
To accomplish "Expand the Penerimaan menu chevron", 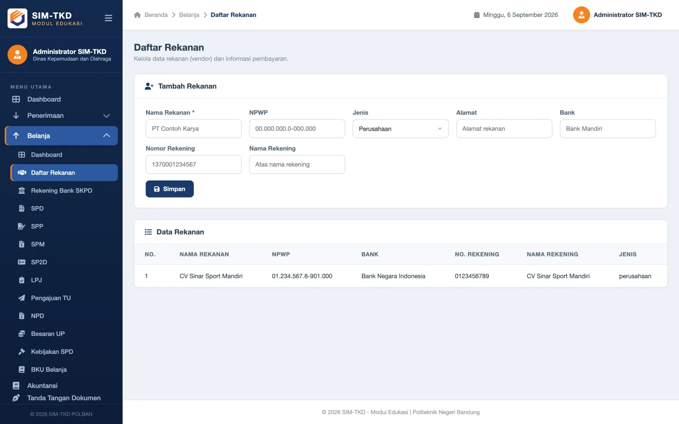I will [x=107, y=116].
